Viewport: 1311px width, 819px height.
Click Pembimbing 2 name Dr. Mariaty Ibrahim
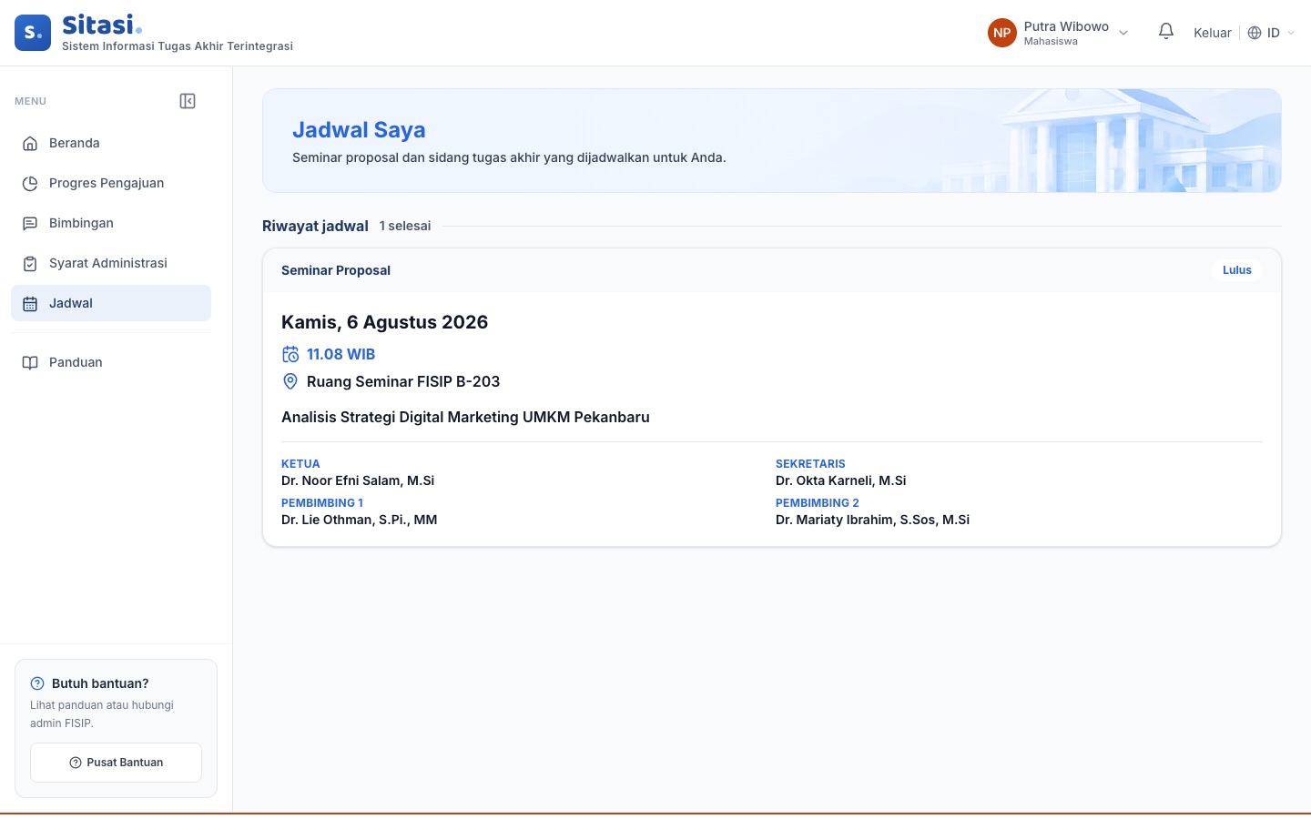[x=872, y=520]
